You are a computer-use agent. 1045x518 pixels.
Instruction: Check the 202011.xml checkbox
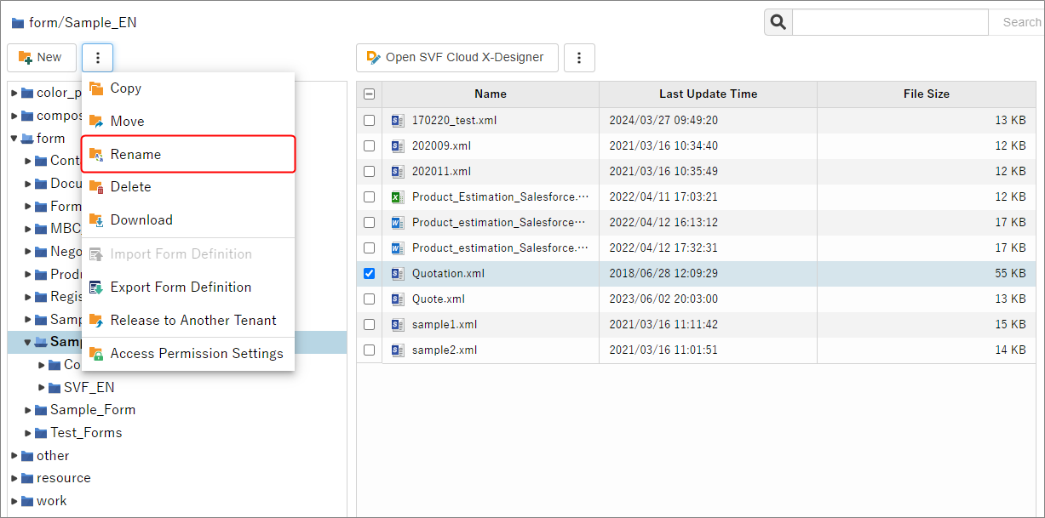point(369,172)
